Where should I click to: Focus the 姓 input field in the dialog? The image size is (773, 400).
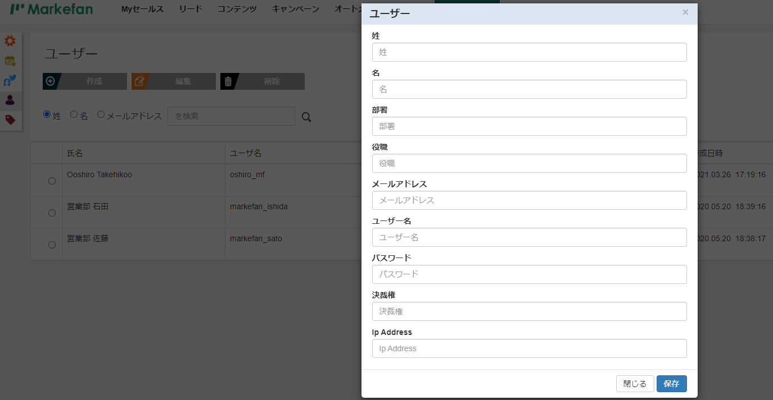(530, 52)
